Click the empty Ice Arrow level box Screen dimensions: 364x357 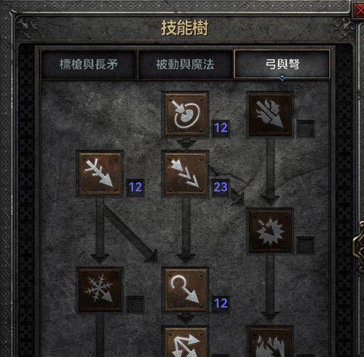pyautogui.click(x=135, y=304)
